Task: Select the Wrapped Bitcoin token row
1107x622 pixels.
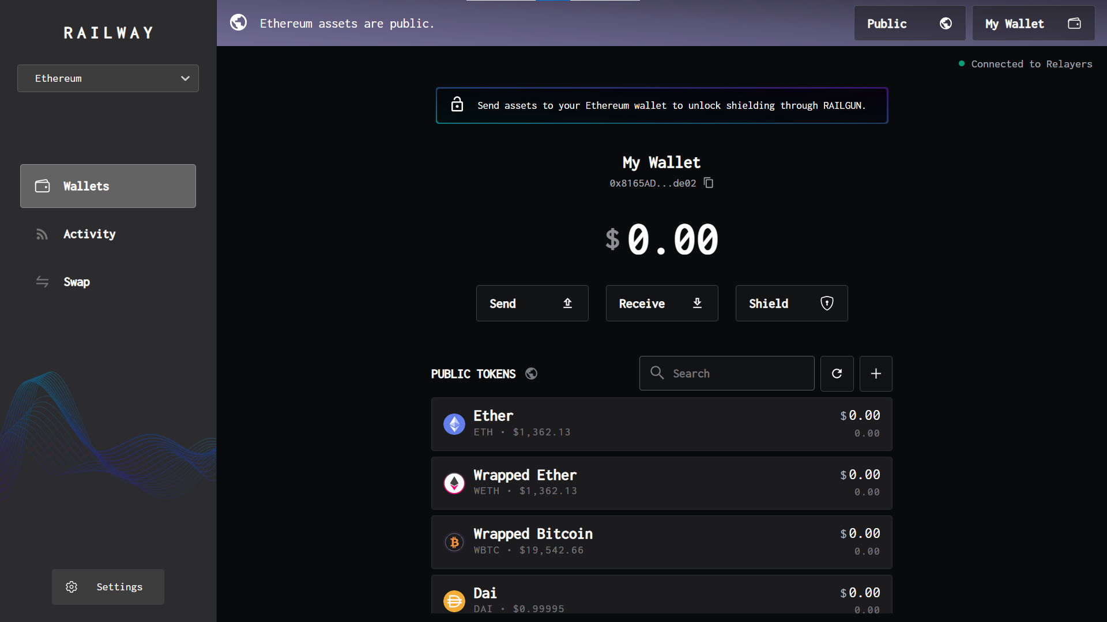Action: click(661, 542)
